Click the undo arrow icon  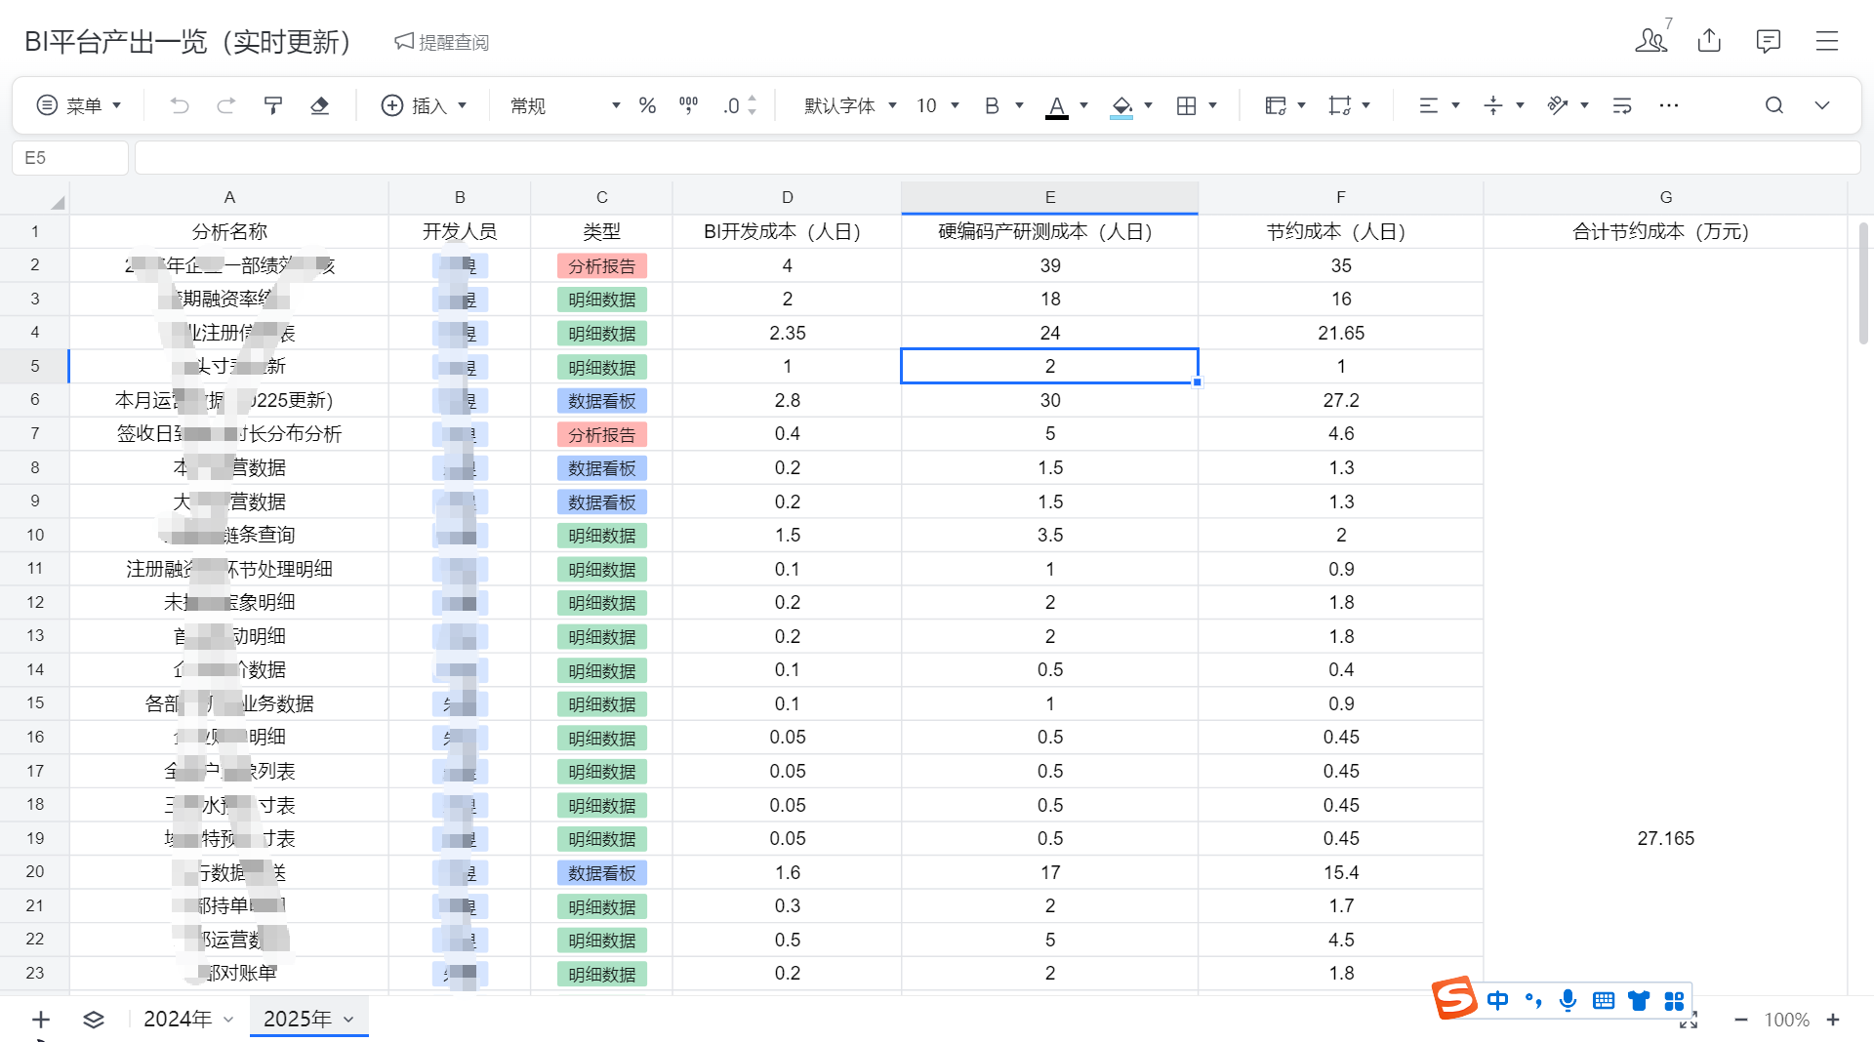[179, 105]
